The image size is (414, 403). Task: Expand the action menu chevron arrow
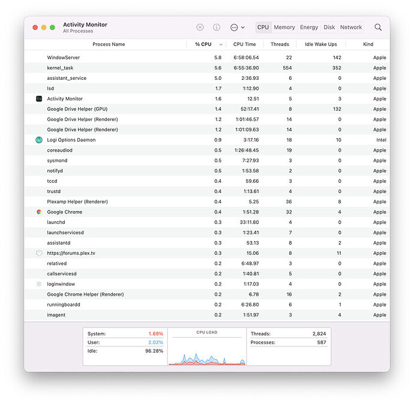243,28
